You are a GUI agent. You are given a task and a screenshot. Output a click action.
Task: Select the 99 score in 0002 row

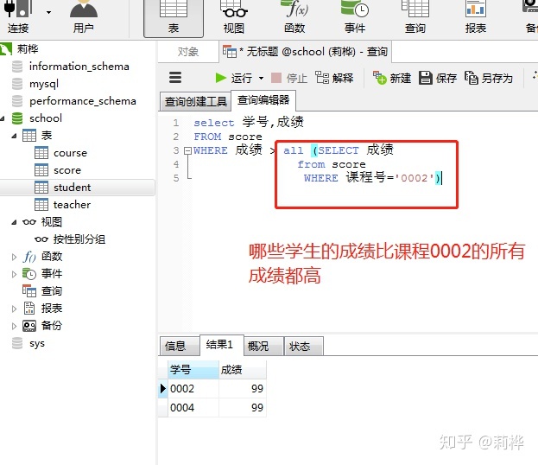click(x=243, y=388)
